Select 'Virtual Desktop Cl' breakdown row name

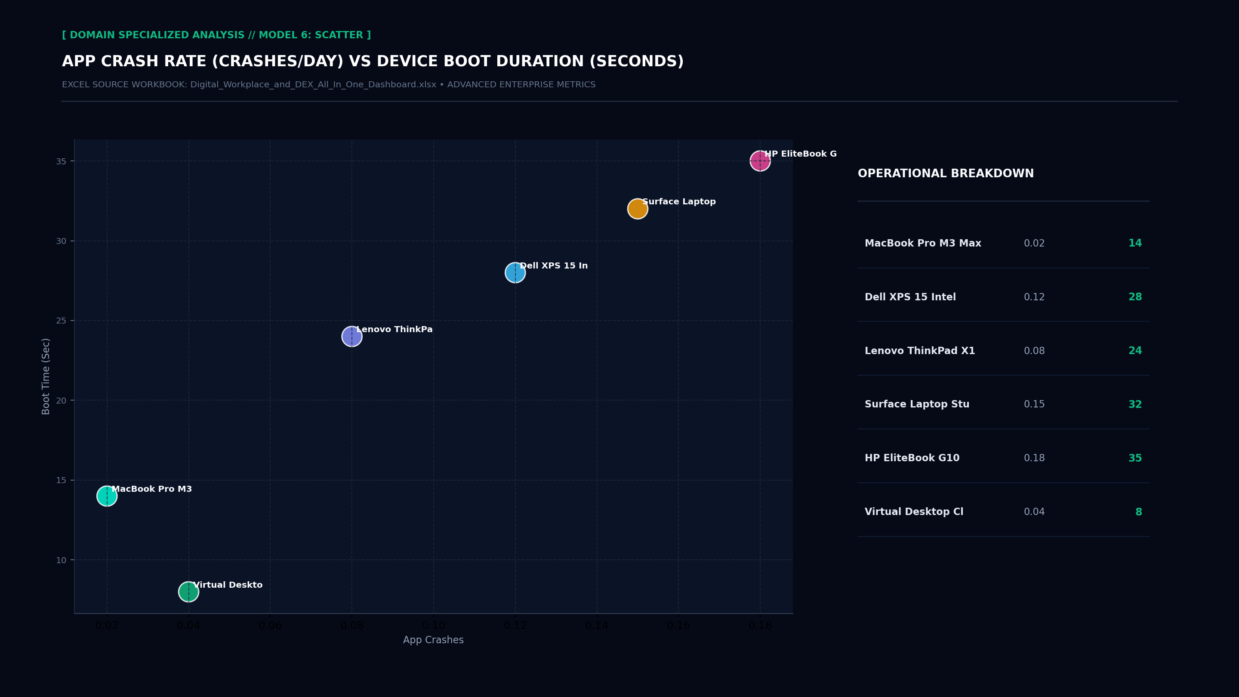tap(914, 512)
